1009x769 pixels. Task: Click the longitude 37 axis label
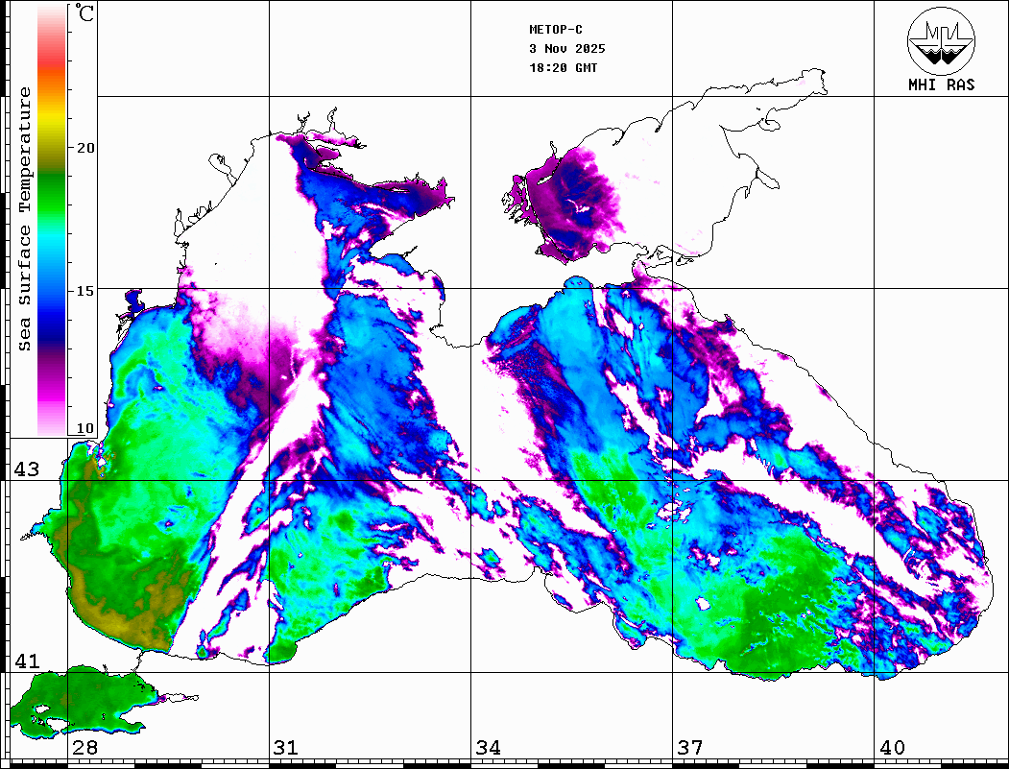pos(689,748)
